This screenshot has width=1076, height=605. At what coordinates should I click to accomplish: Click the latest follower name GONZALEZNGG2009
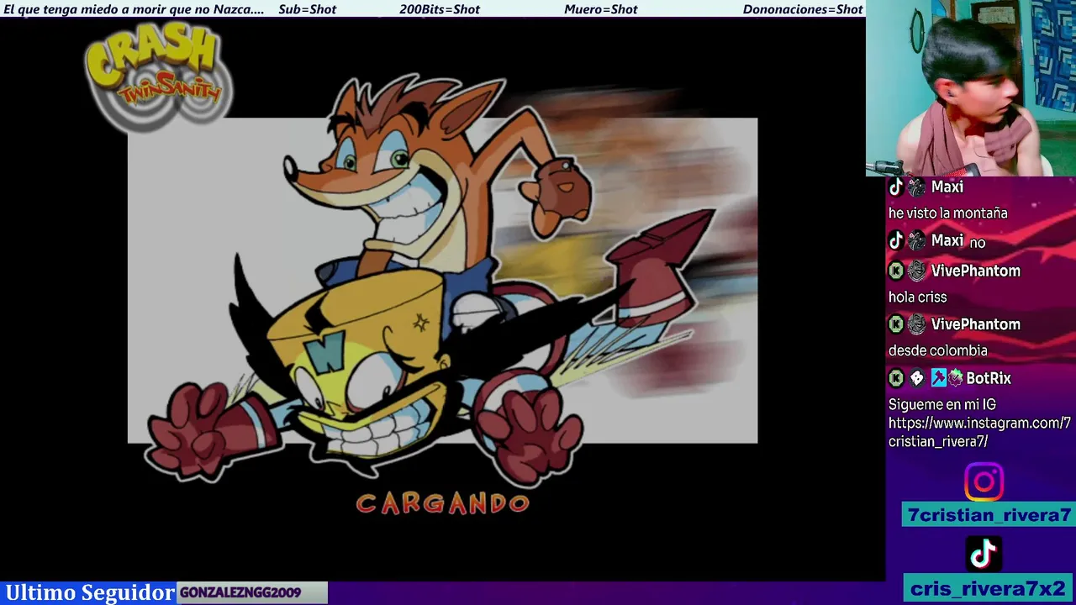tap(240, 592)
